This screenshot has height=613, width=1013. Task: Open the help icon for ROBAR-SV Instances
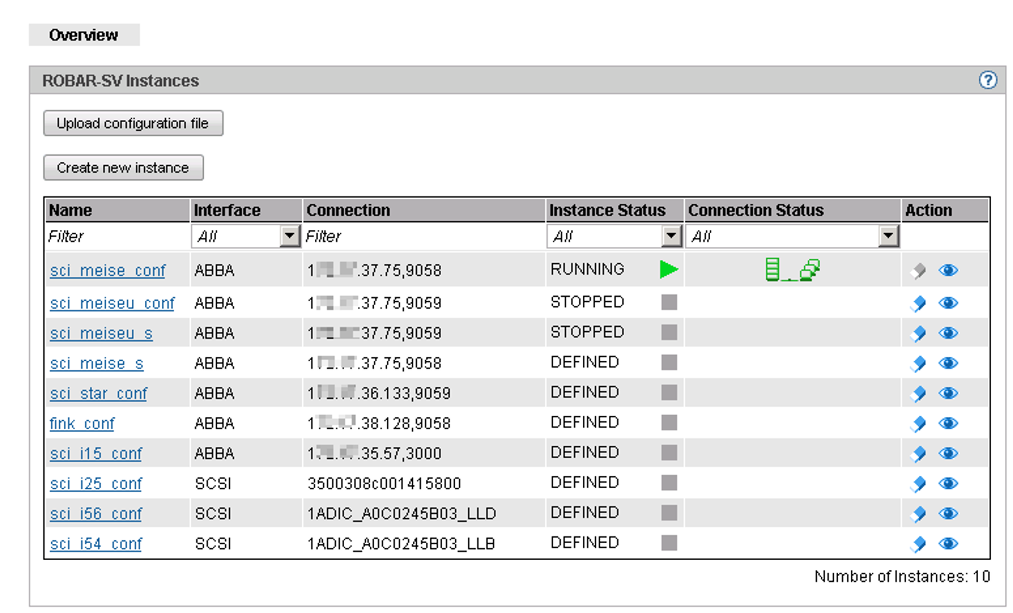987,80
